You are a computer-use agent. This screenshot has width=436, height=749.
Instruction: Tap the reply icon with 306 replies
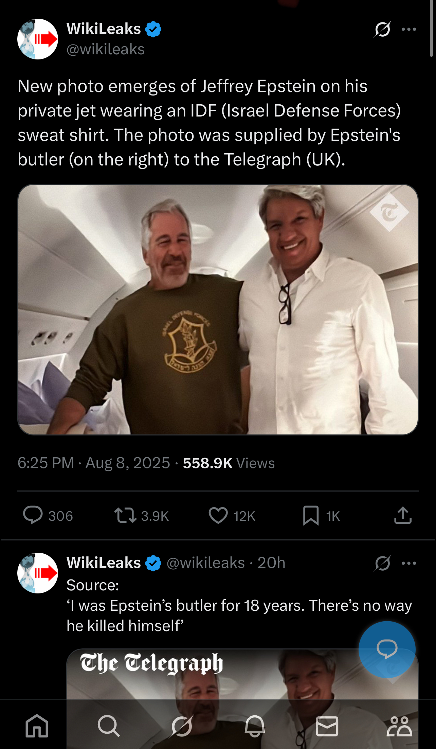[33, 515]
